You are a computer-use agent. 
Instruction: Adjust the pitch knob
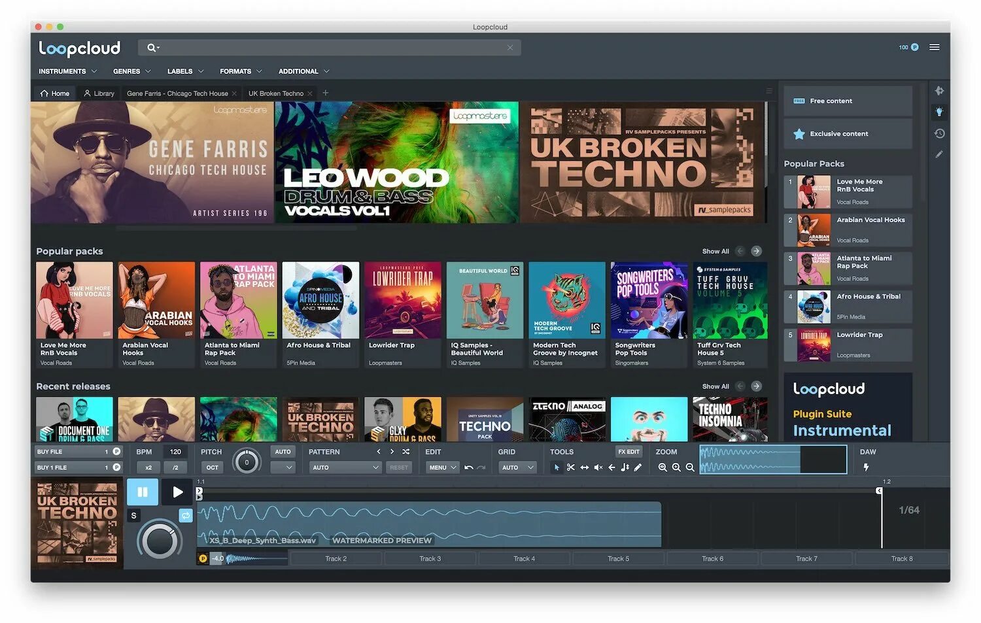[247, 462]
